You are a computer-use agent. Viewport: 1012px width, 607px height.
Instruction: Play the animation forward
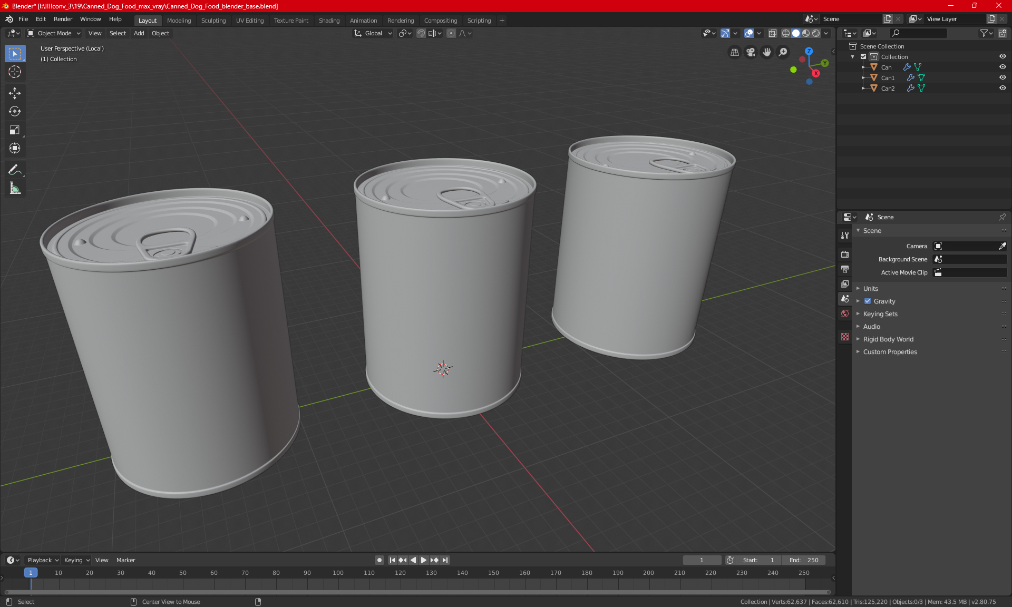(424, 560)
